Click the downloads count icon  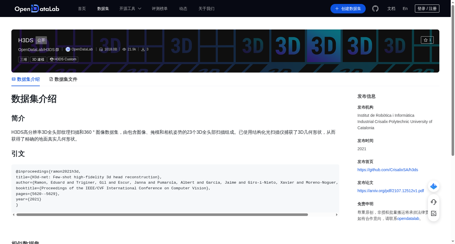[x=143, y=49]
